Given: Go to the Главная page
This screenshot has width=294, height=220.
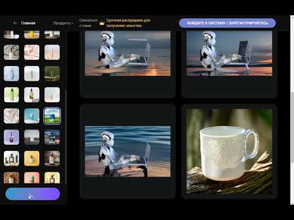Looking at the screenshot, I should point(28,23).
